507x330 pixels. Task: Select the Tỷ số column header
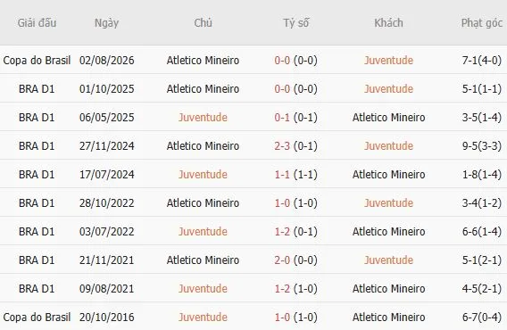tap(295, 23)
